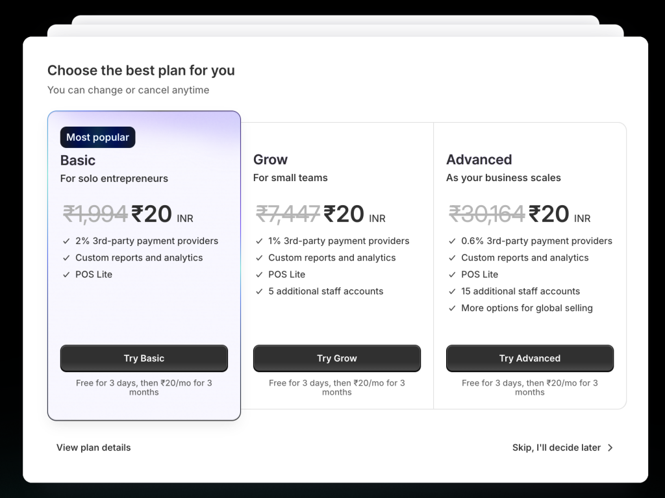Click checkmark next to "More options for global selling"
665x498 pixels.
[x=451, y=308]
